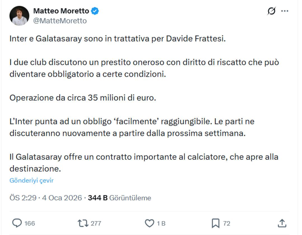Screen dimensions: 302x235
Task: Open the three-dot more options menu
Action: point(285,11)
